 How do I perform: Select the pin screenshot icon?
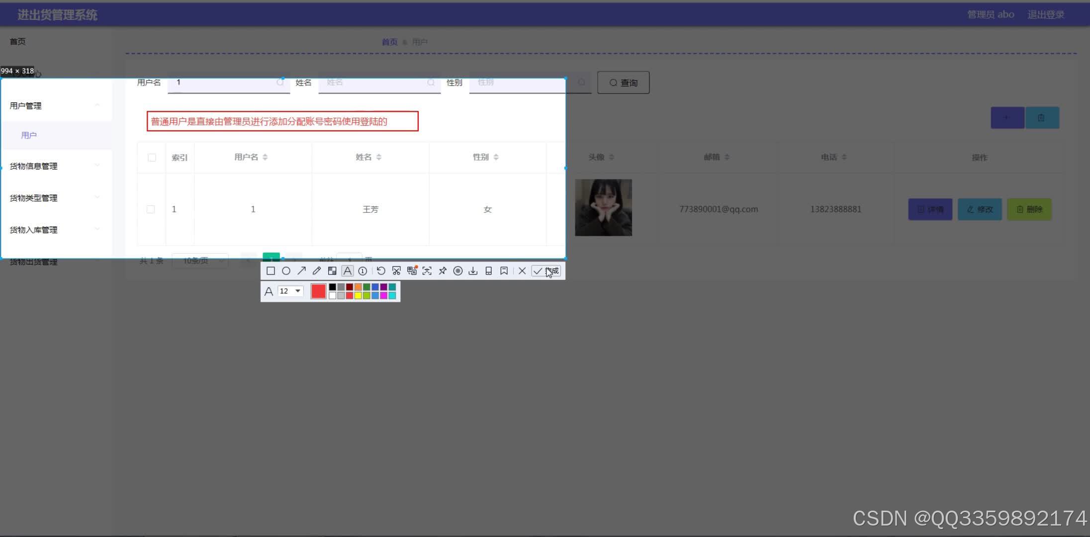click(x=443, y=270)
